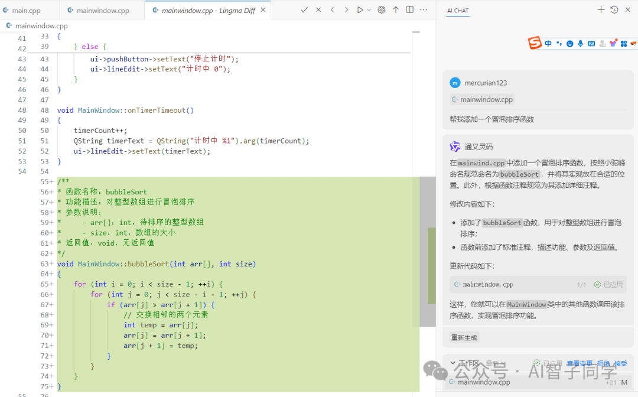This screenshot has height=397, width=638.
Task: Click 拒绝 reject link
Action: tap(603, 363)
